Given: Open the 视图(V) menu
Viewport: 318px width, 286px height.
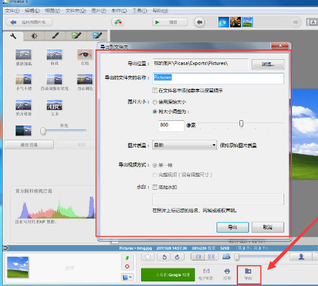Looking at the screenshot, I should [52, 10].
